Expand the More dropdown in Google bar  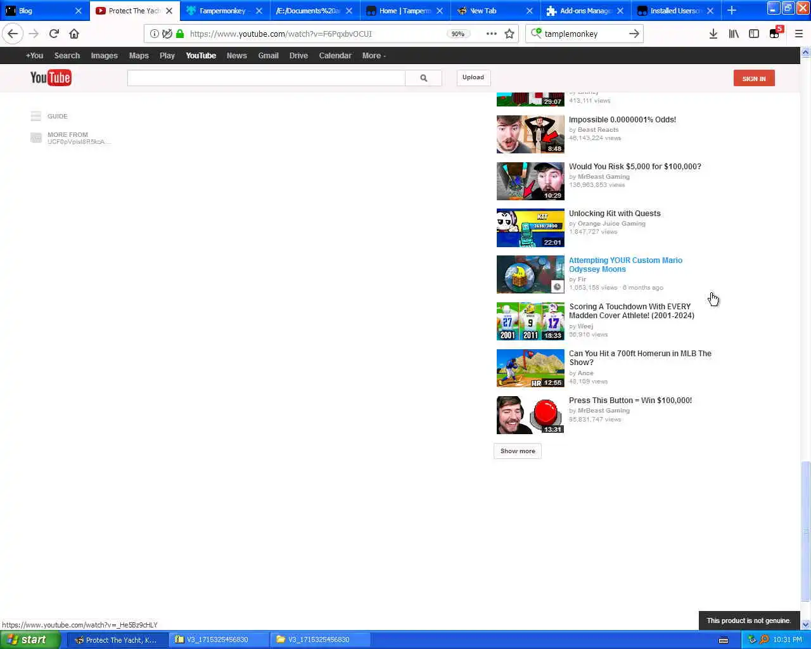(374, 56)
